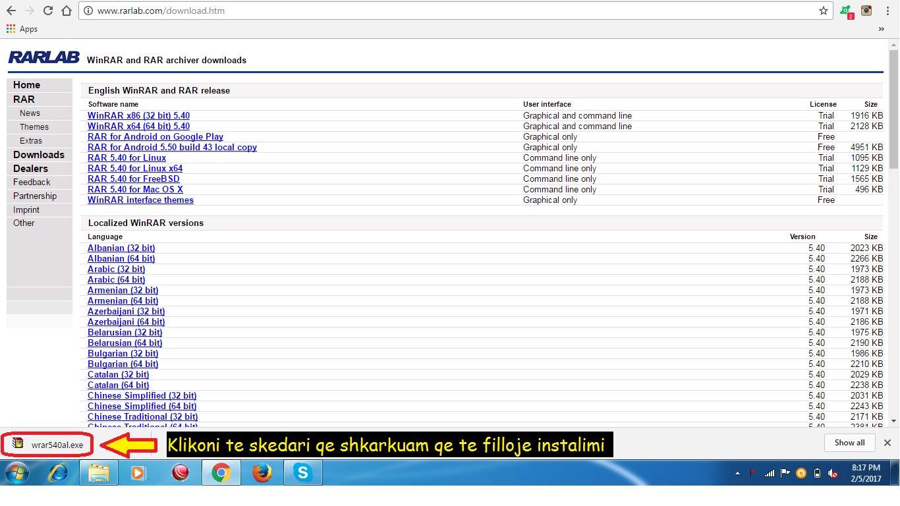Open the media player taskbar icon
This screenshot has height=506, width=900.
(139, 473)
